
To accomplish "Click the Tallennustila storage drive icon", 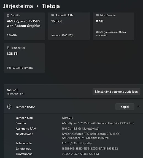I will [8, 48].
